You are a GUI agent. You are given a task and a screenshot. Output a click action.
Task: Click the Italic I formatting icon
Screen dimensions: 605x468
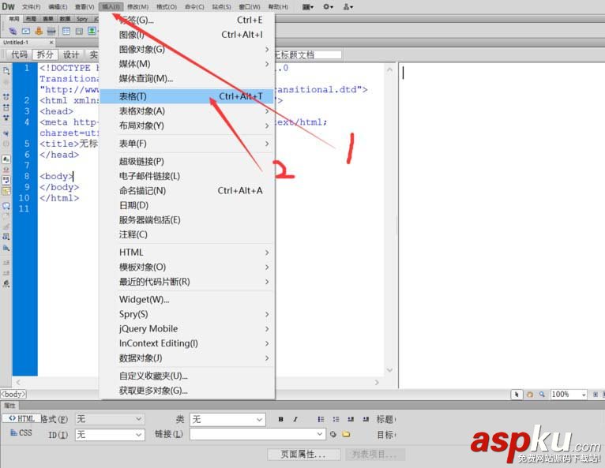pos(295,419)
